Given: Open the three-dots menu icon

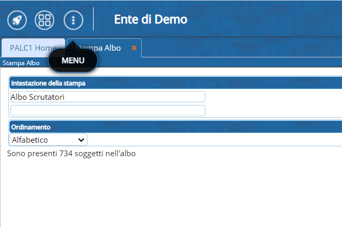Looking at the screenshot, I should click(73, 20).
